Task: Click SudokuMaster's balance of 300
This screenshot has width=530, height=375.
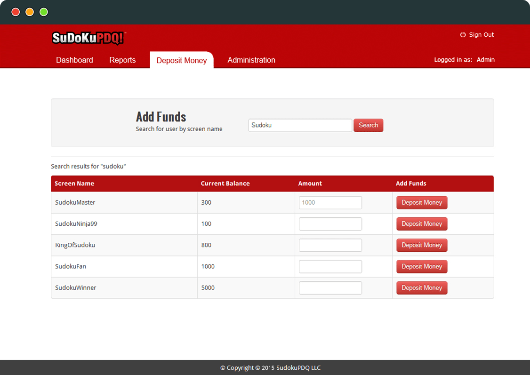Action: tap(206, 202)
